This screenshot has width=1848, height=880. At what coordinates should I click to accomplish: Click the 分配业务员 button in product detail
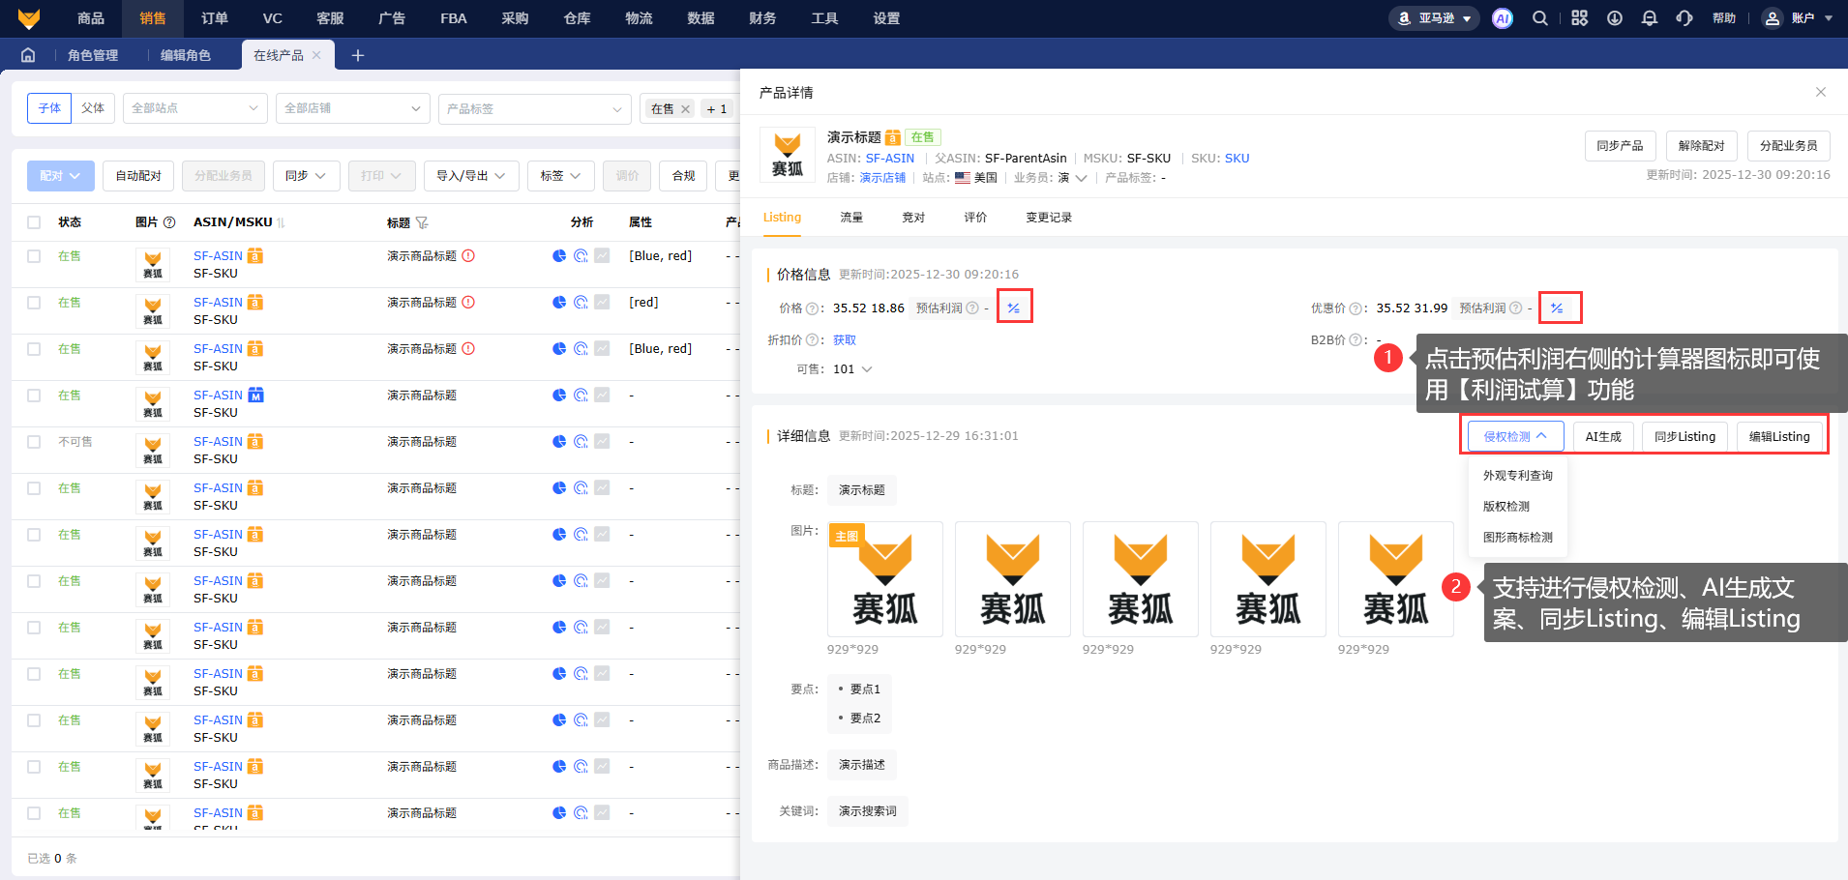[1788, 146]
